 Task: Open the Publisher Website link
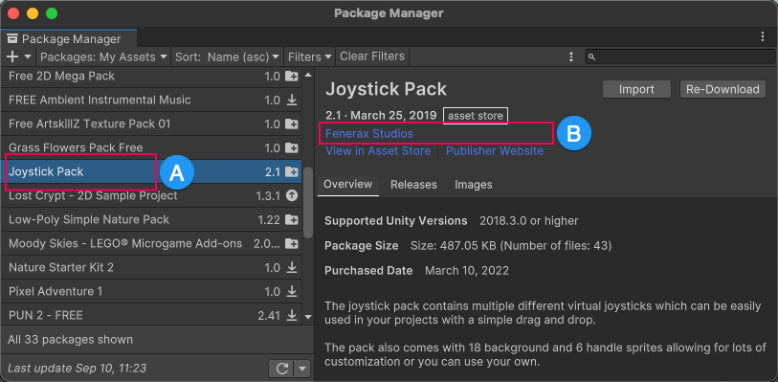[495, 151]
